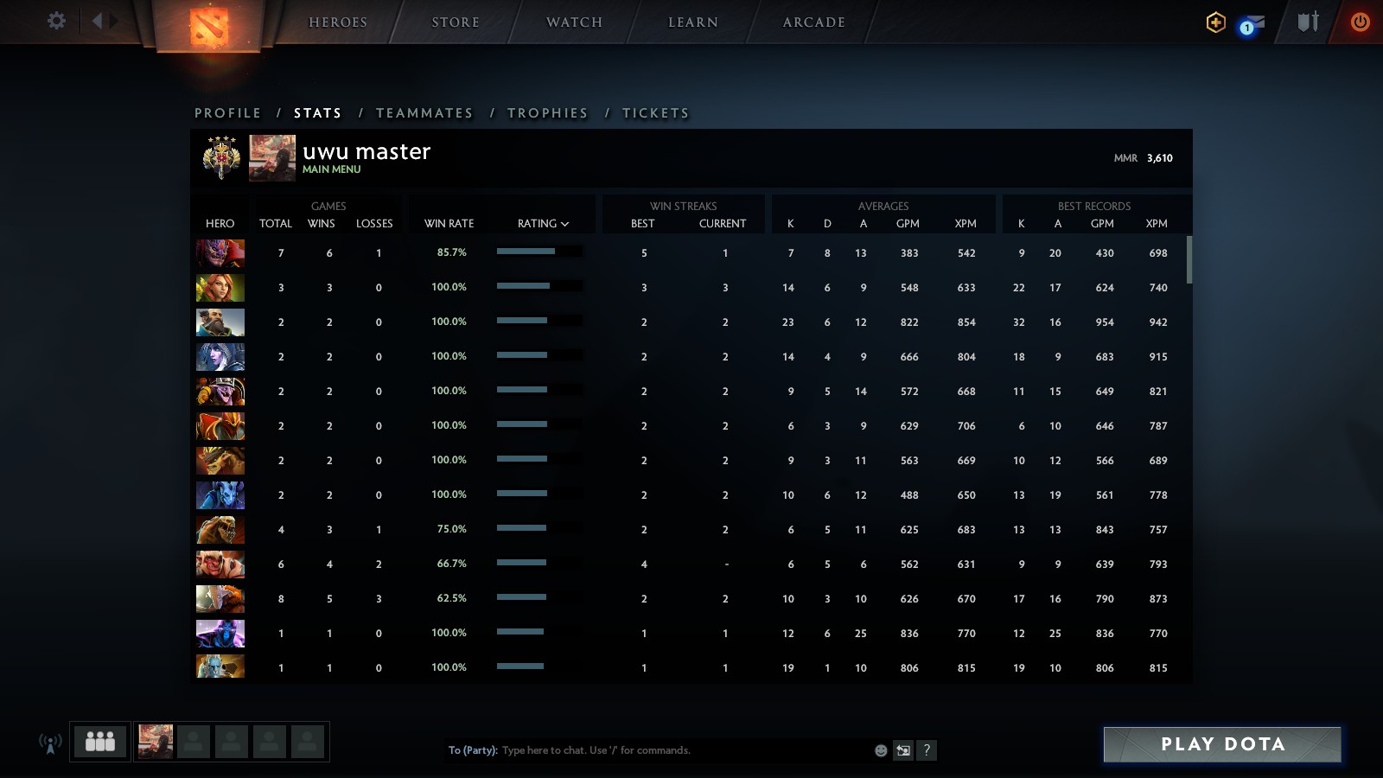Select hero portrait with 548 average GPM
Screen dimensions: 1383x778
[220, 288]
